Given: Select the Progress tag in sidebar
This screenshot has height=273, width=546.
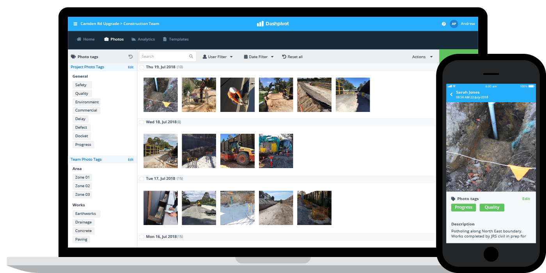Looking at the screenshot, I should [x=83, y=145].
